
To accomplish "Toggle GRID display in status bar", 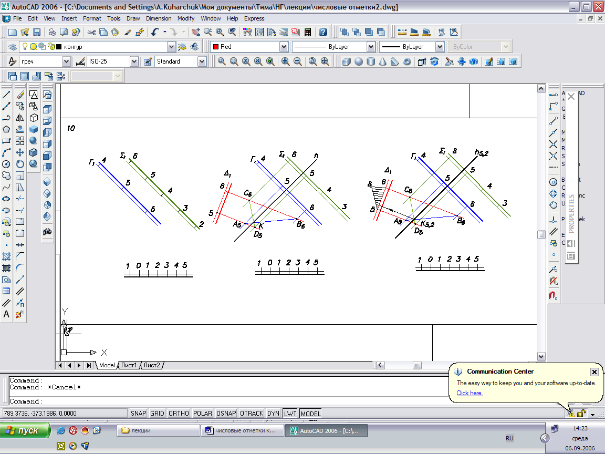I will tap(157, 414).
